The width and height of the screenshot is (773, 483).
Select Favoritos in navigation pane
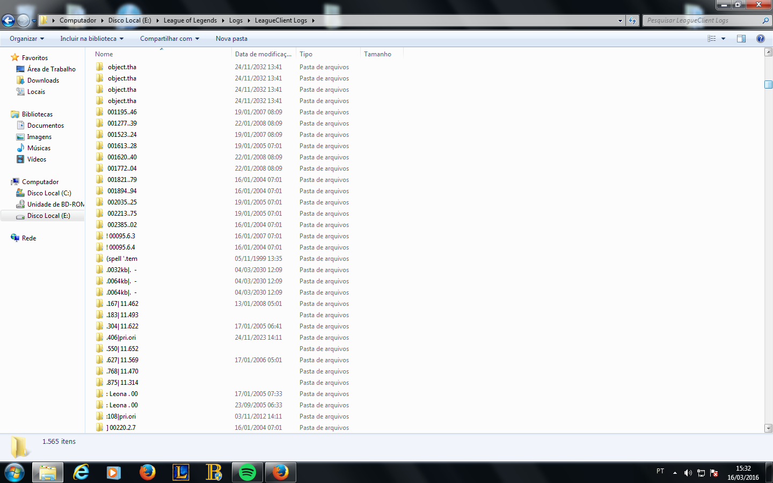click(x=35, y=58)
